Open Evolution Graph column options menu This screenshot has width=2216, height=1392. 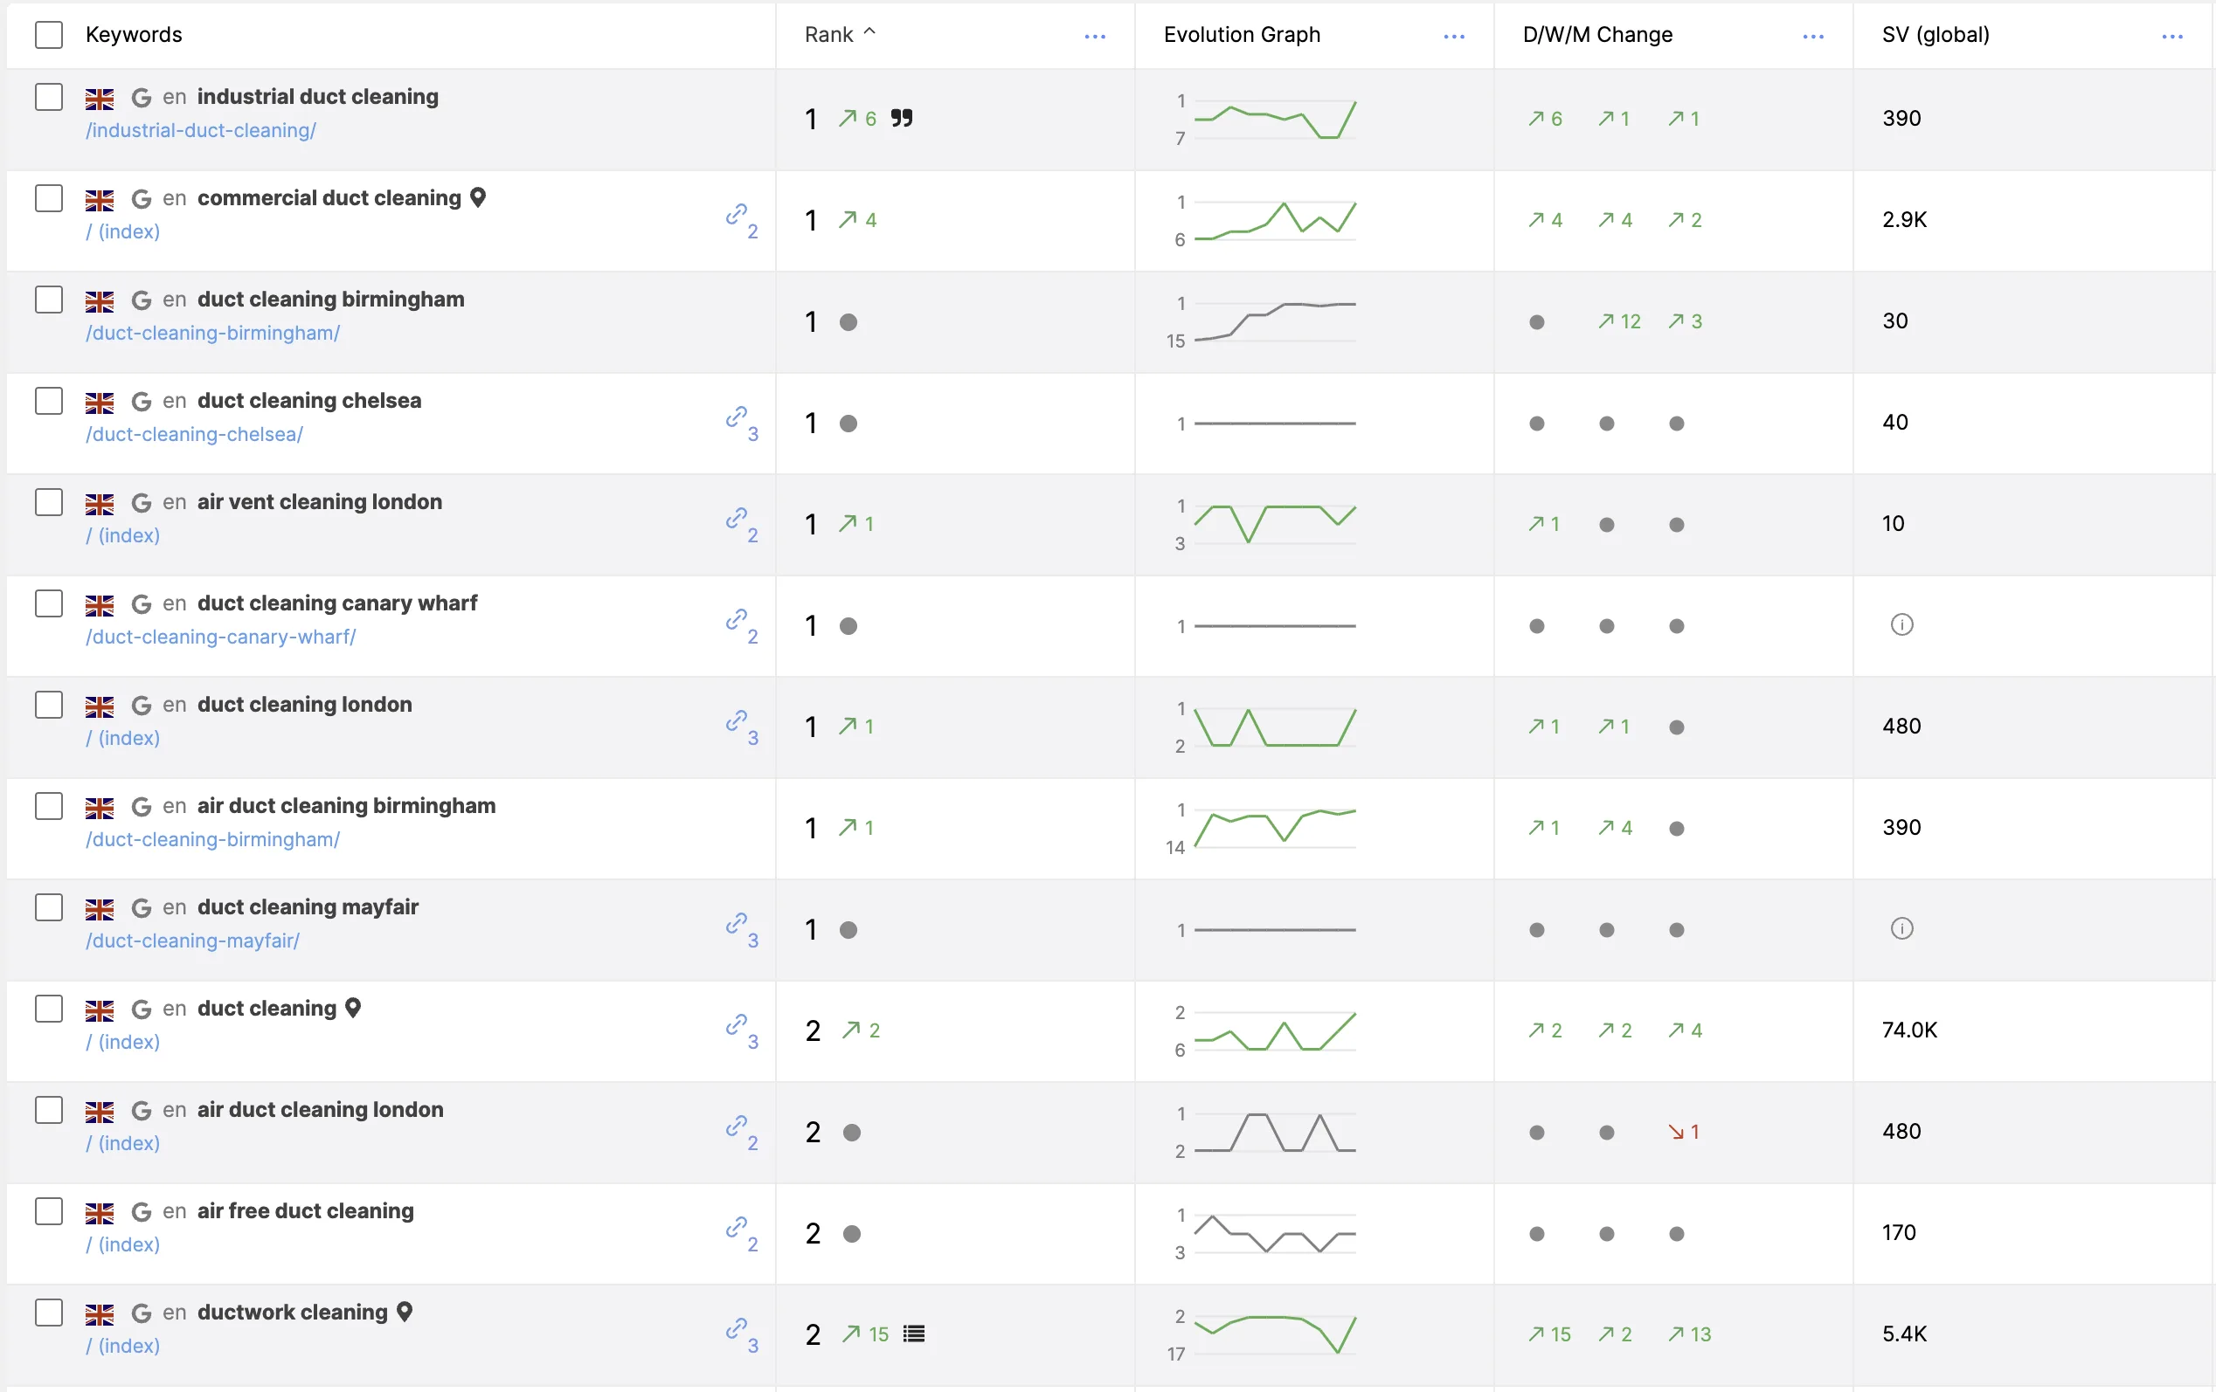[1454, 36]
